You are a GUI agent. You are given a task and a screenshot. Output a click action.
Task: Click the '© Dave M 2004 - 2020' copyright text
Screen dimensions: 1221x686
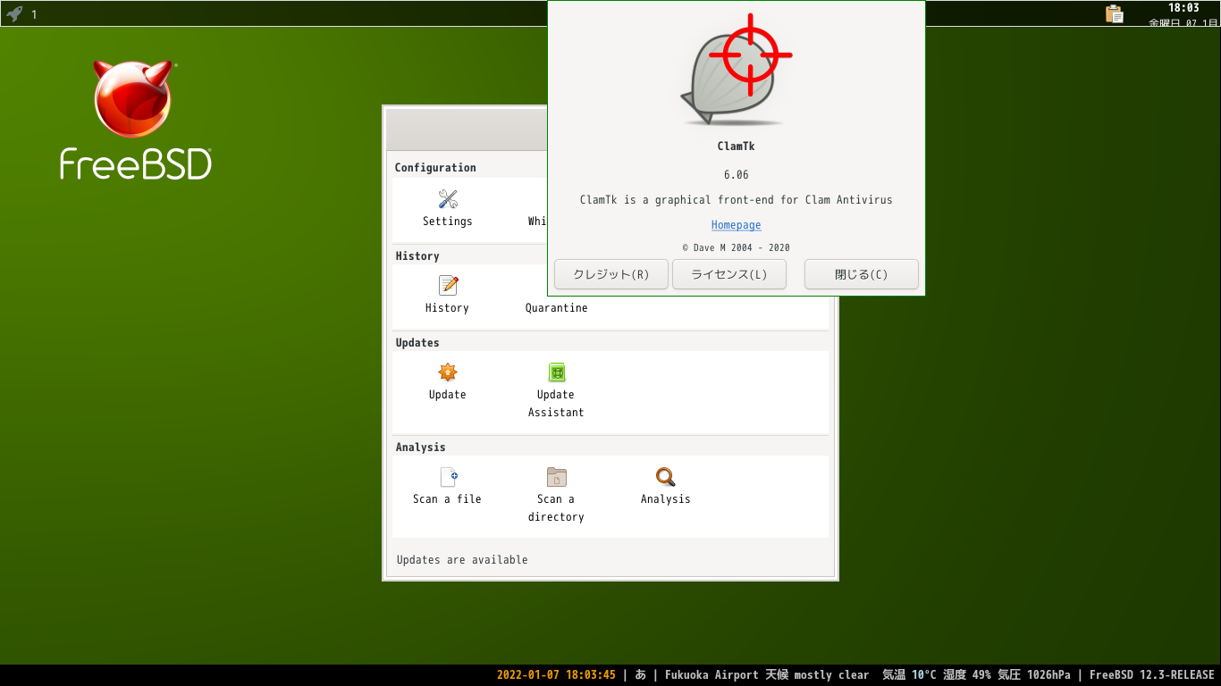[737, 248]
